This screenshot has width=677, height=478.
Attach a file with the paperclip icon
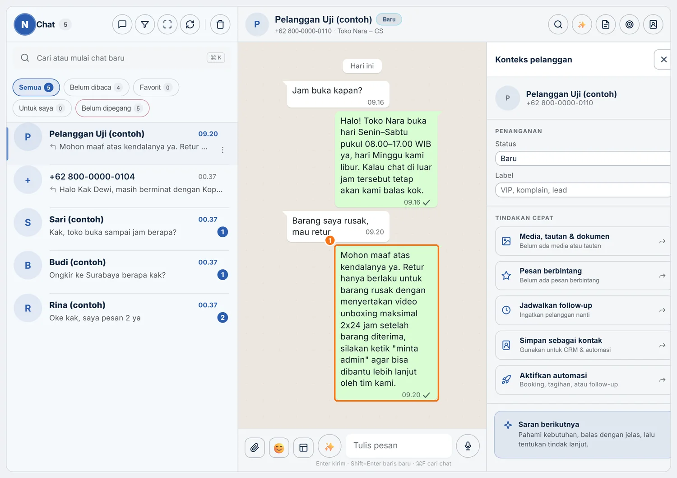click(255, 447)
